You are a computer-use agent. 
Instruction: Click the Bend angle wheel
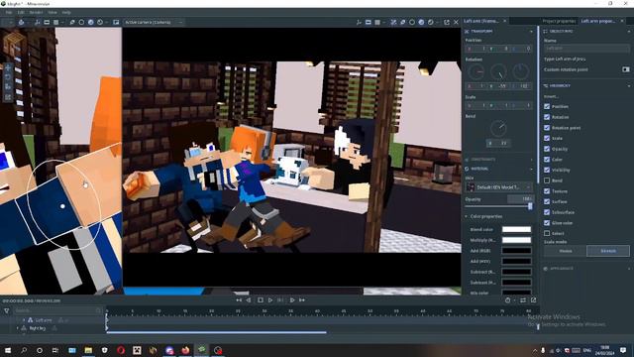pyautogui.click(x=498, y=129)
